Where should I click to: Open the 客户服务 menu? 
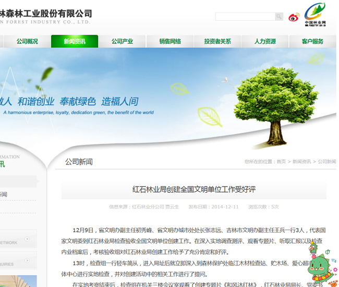click(312, 41)
